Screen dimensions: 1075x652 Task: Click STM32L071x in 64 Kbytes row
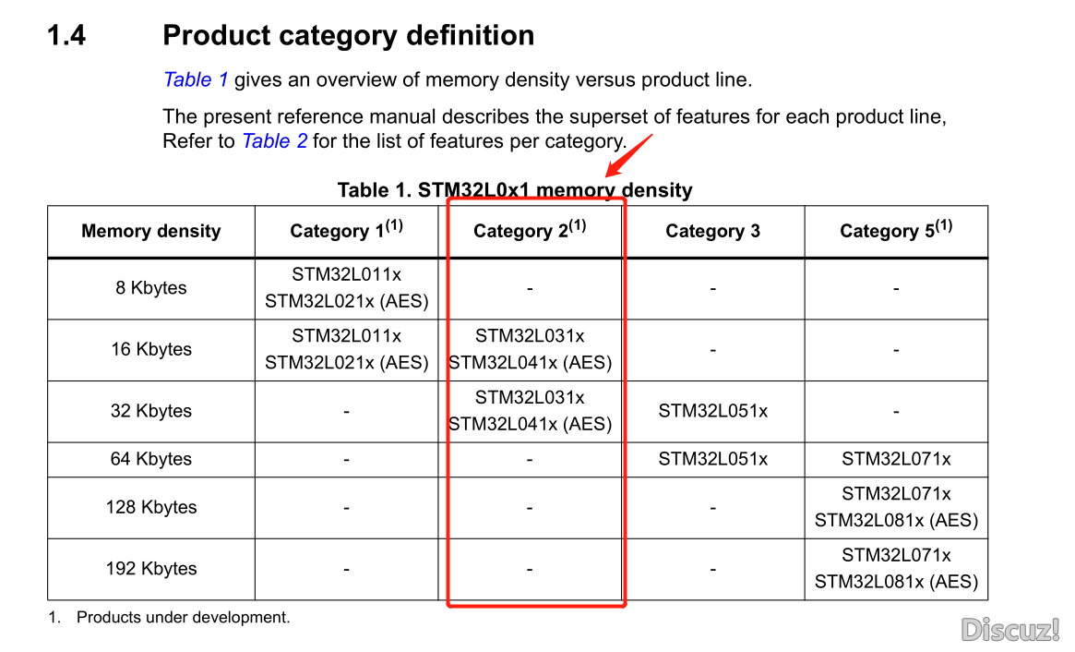896,459
